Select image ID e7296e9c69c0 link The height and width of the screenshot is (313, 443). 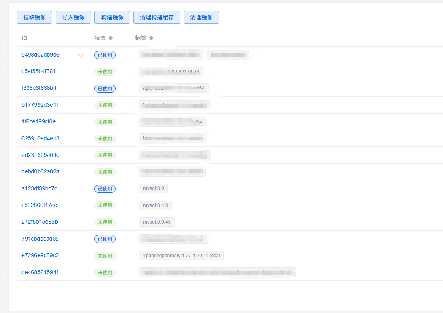(40, 255)
